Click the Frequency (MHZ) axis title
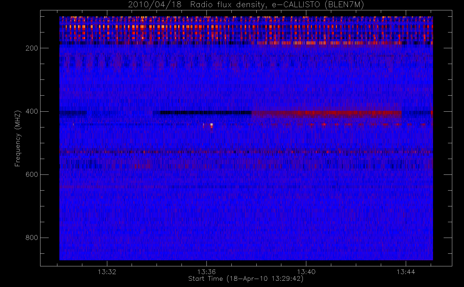The width and height of the screenshot is (464, 287). 18,138
